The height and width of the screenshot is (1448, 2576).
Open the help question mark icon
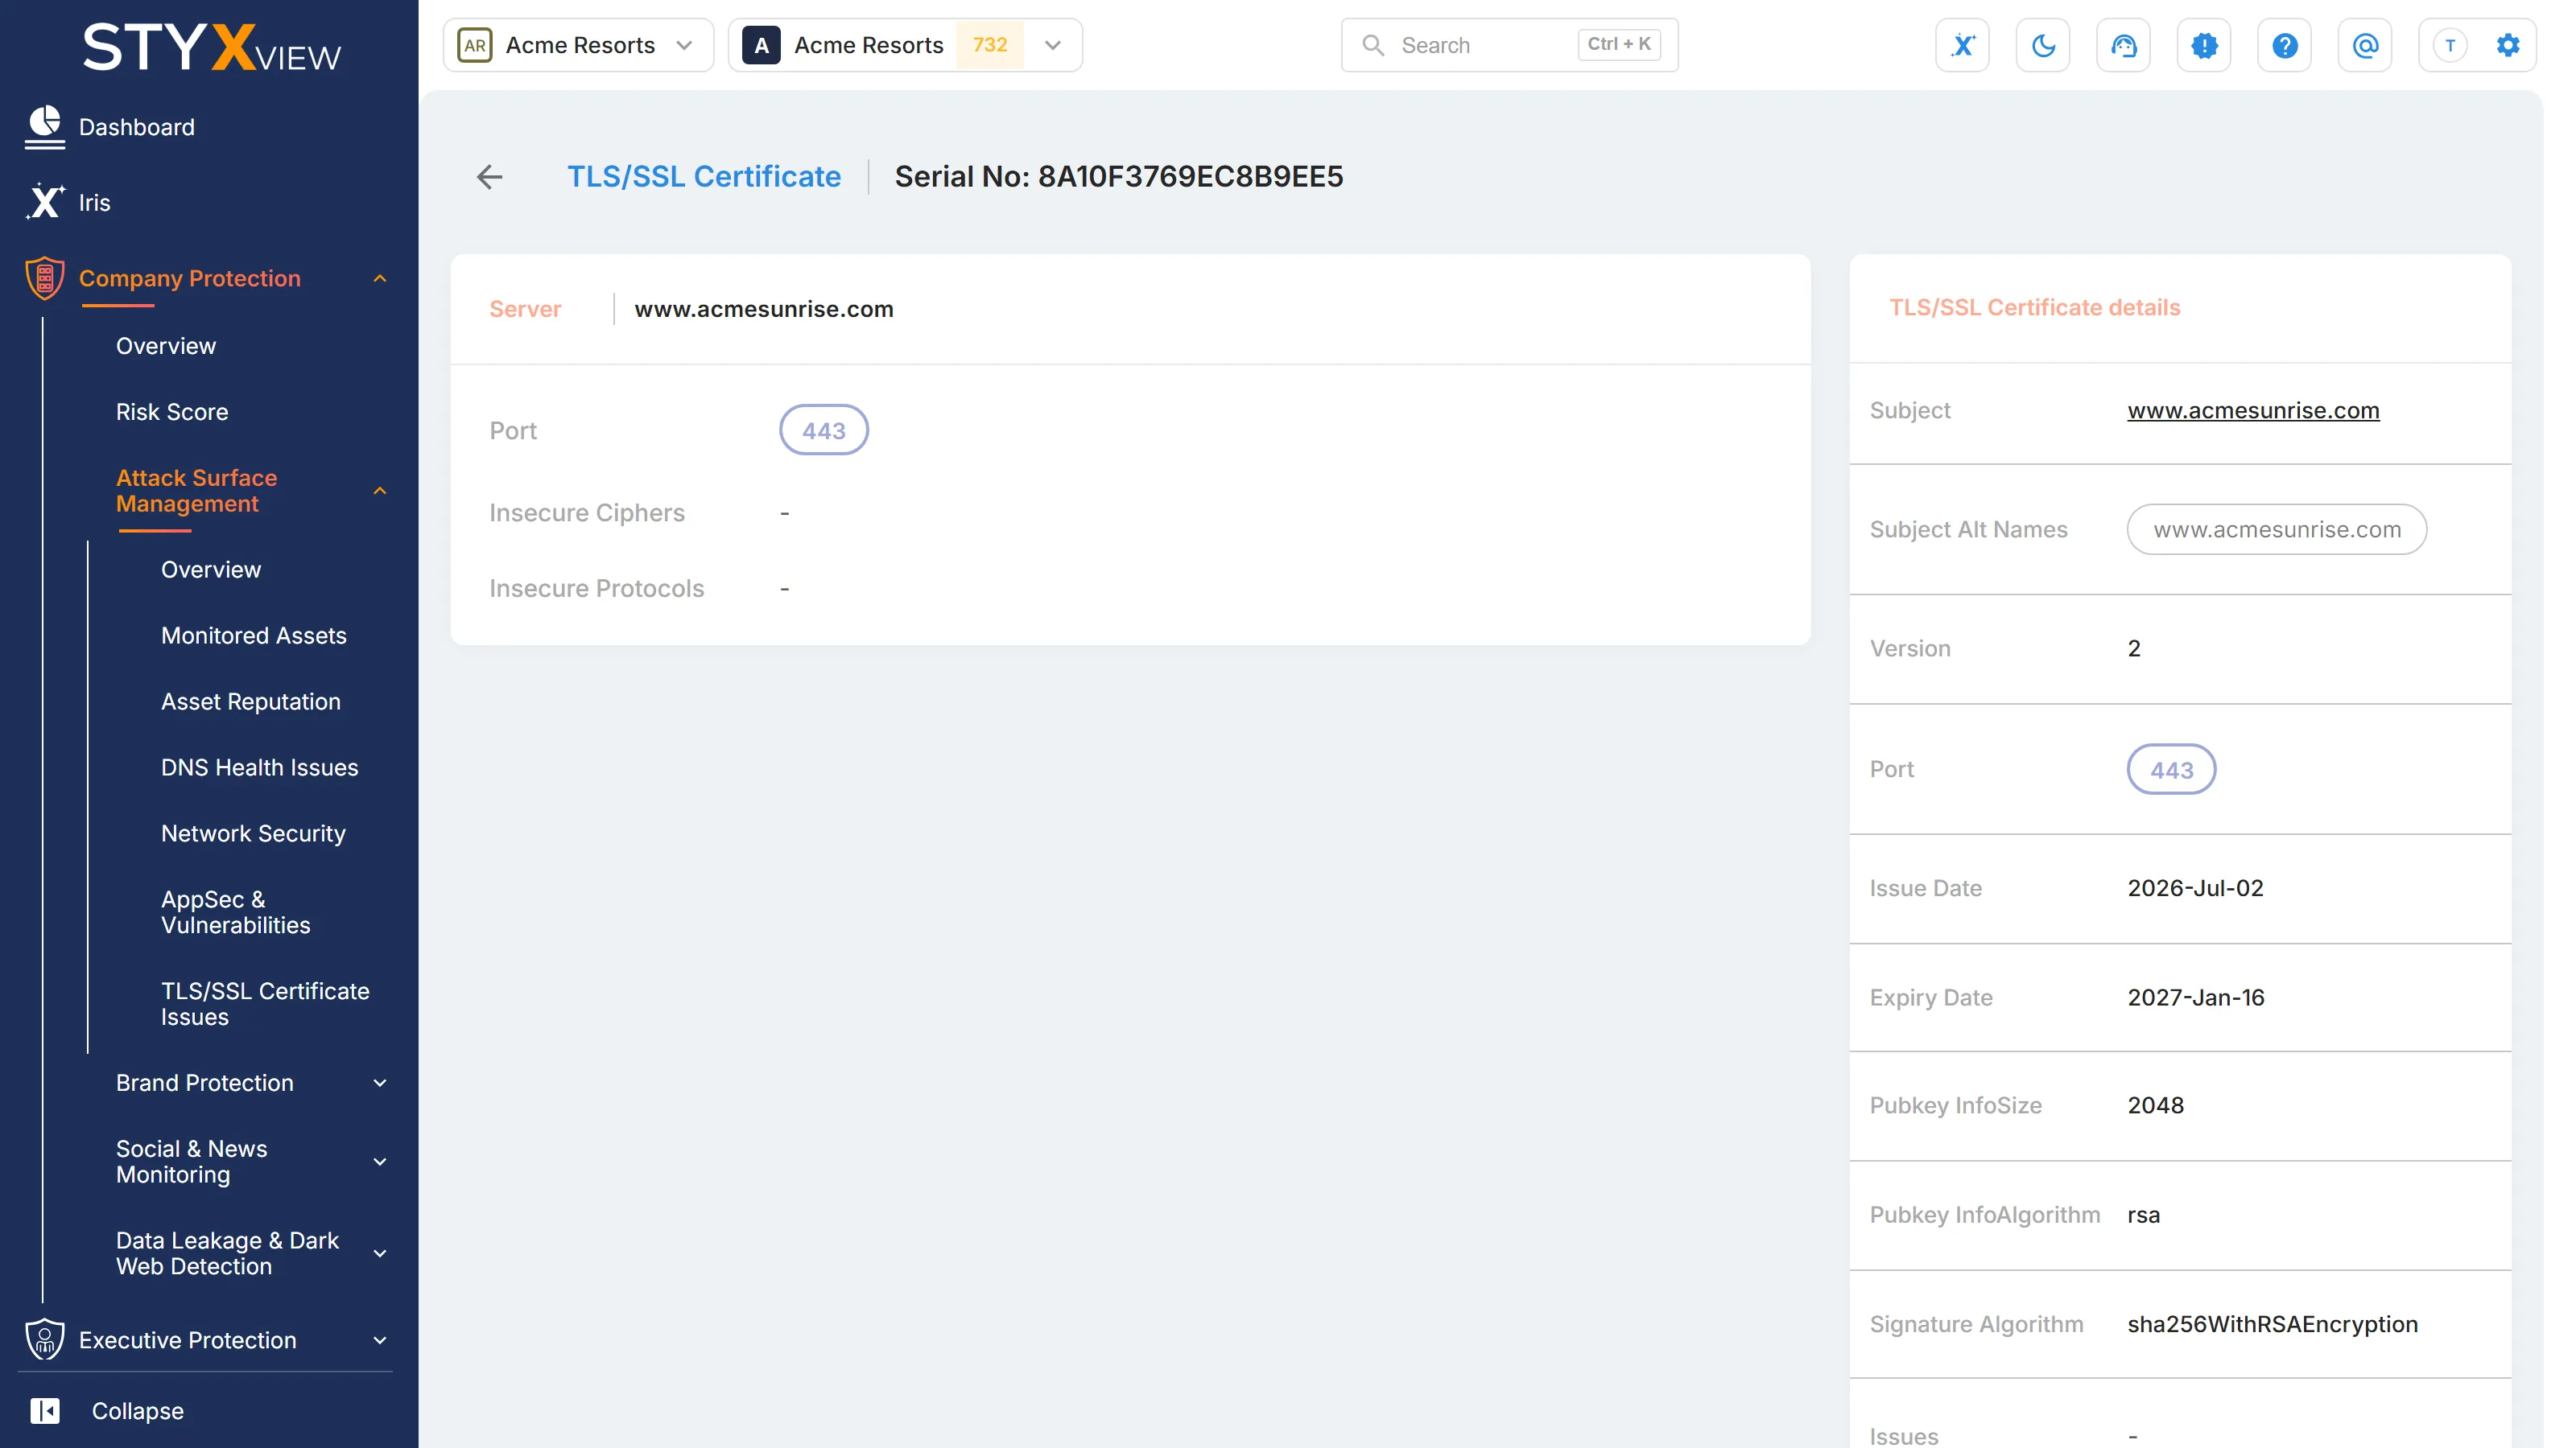[x=2285, y=45]
